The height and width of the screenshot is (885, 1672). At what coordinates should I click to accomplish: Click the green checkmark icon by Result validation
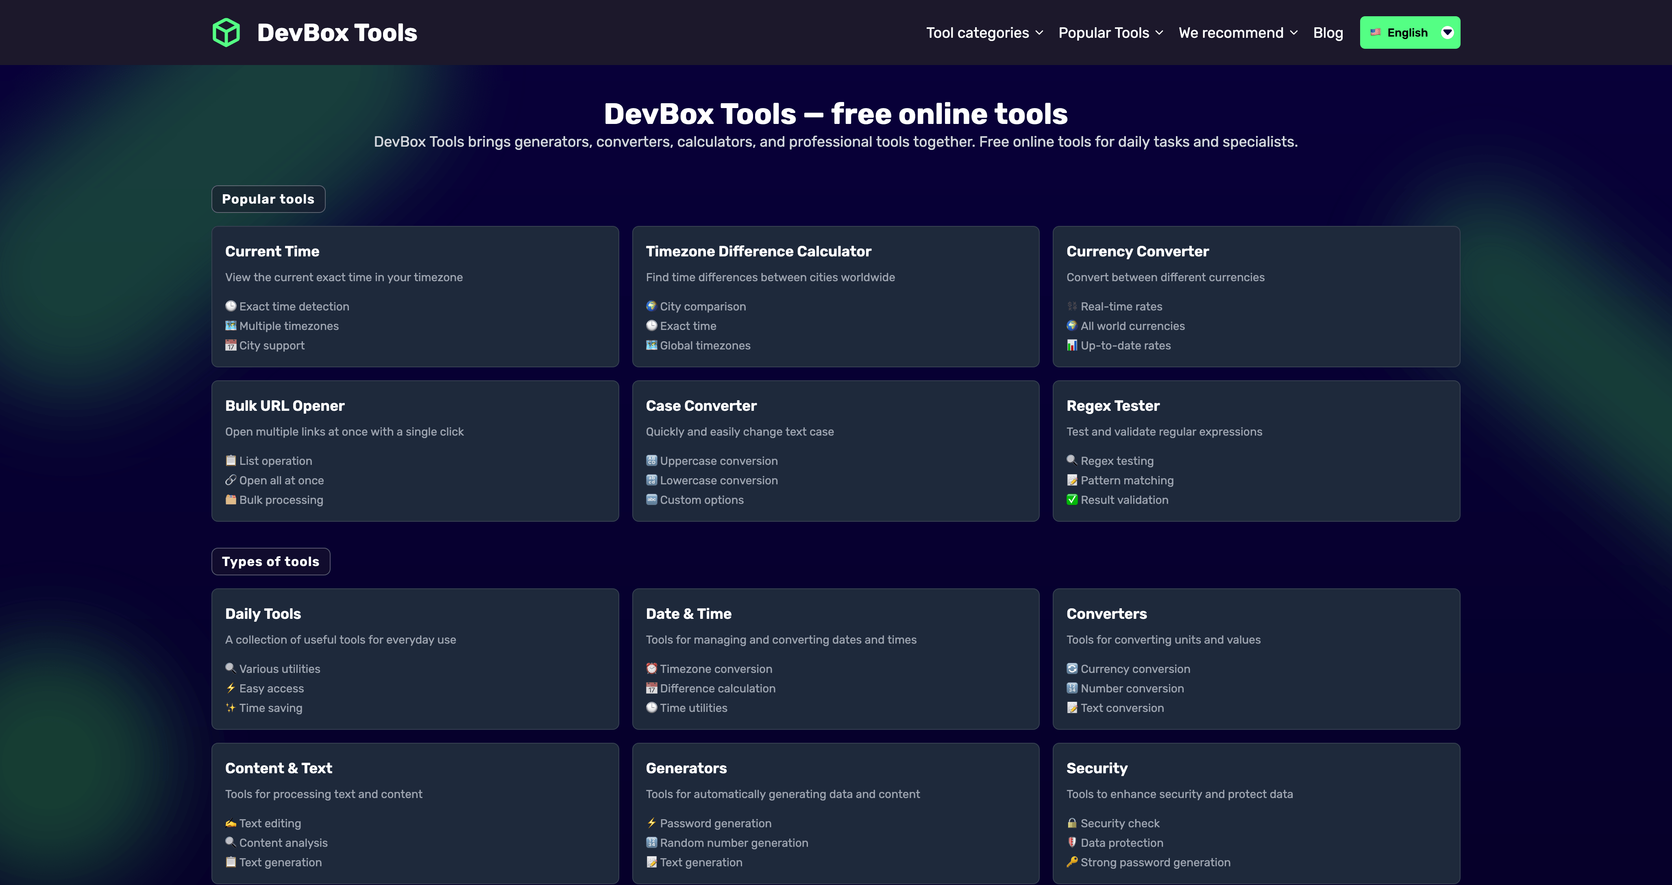pyautogui.click(x=1071, y=500)
